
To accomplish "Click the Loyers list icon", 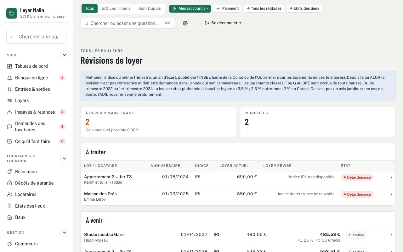I will [x=9, y=100].
